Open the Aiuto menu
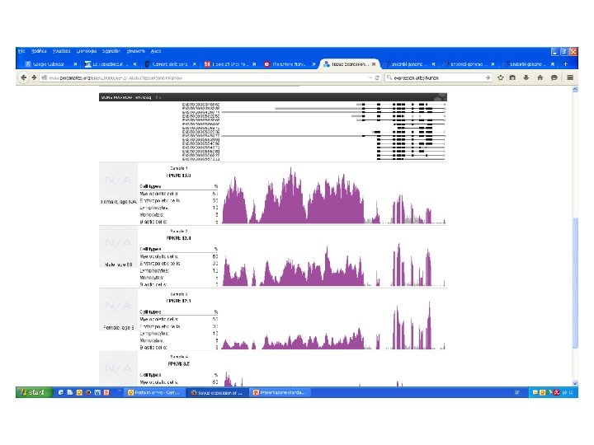The height and width of the screenshot is (445, 594). (156, 51)
